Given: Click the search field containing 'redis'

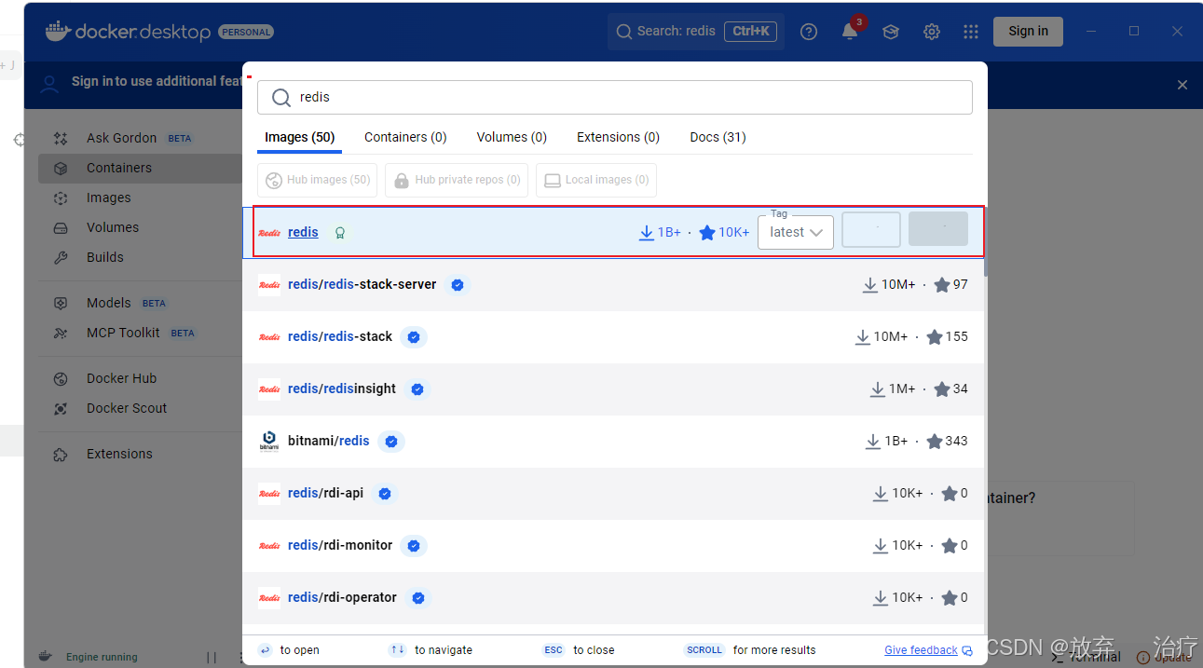Looking at the screenshot, I should pyautogui.click(x=615, y=97).
